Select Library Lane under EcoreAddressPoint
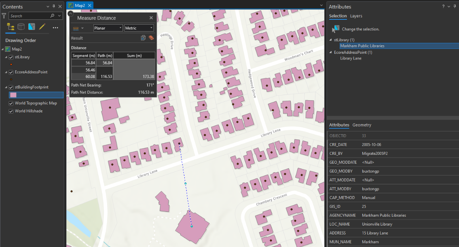The height and width of the screenshot is (247, 459). point(351,58)
